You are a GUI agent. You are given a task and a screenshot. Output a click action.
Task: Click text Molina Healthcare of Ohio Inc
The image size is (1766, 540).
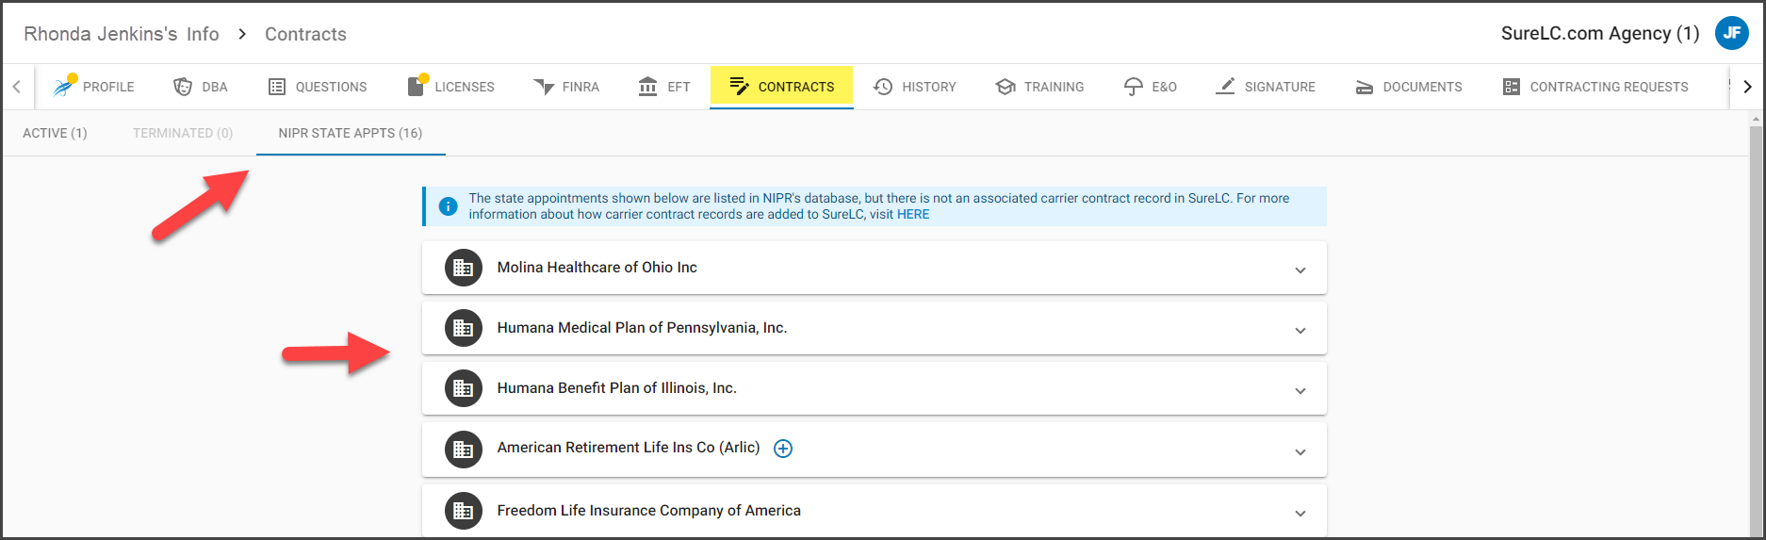[597, 268]
